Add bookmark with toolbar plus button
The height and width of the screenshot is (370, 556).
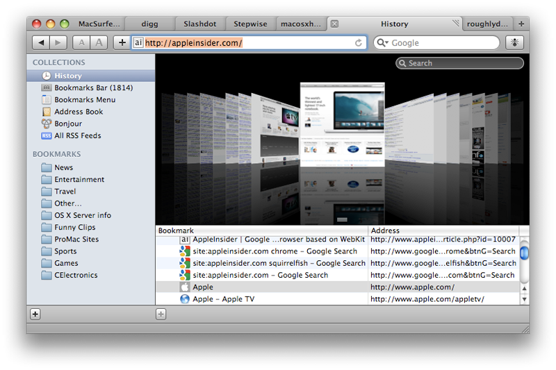(x=122, y=43)
